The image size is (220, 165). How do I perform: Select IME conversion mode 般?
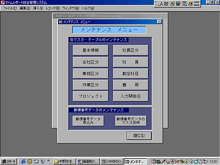[x=166, y=4]
